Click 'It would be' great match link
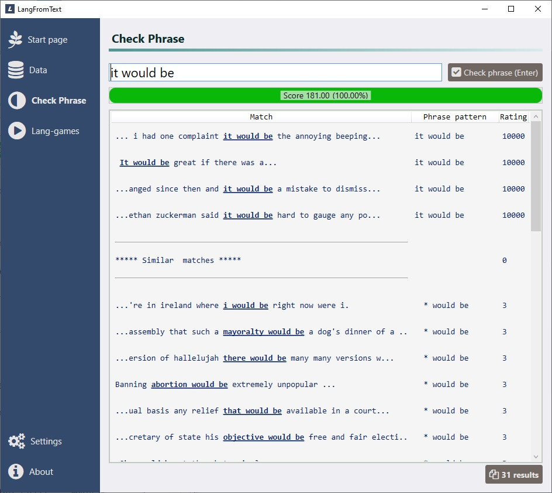 coord(144,162)
